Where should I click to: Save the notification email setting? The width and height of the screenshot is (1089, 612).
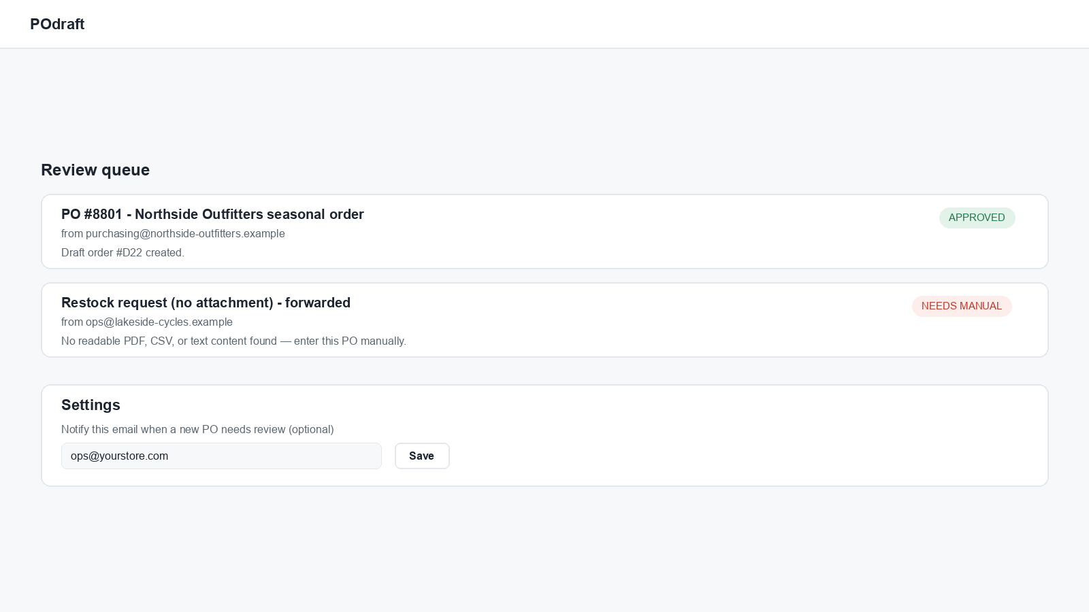pyautogui.click(x=422, y=456)
